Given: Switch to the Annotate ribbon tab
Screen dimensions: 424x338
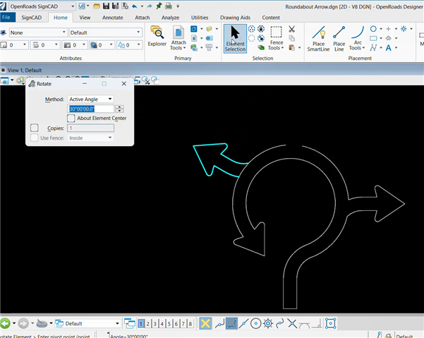Looking at the screenshot, I should pyautogui.click(x=112, y=17).
